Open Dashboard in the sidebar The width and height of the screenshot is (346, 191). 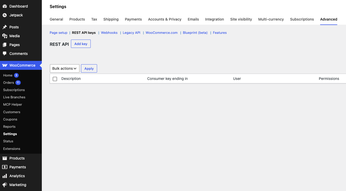[x=19, y=6]
